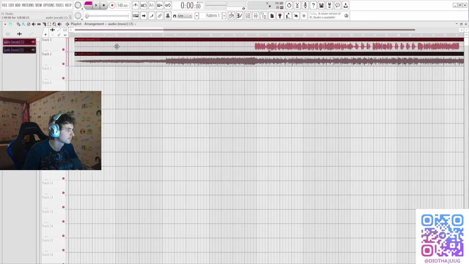469x264 pixels.
Task: Select the playlist Mute tool
Action: (34, 24)
